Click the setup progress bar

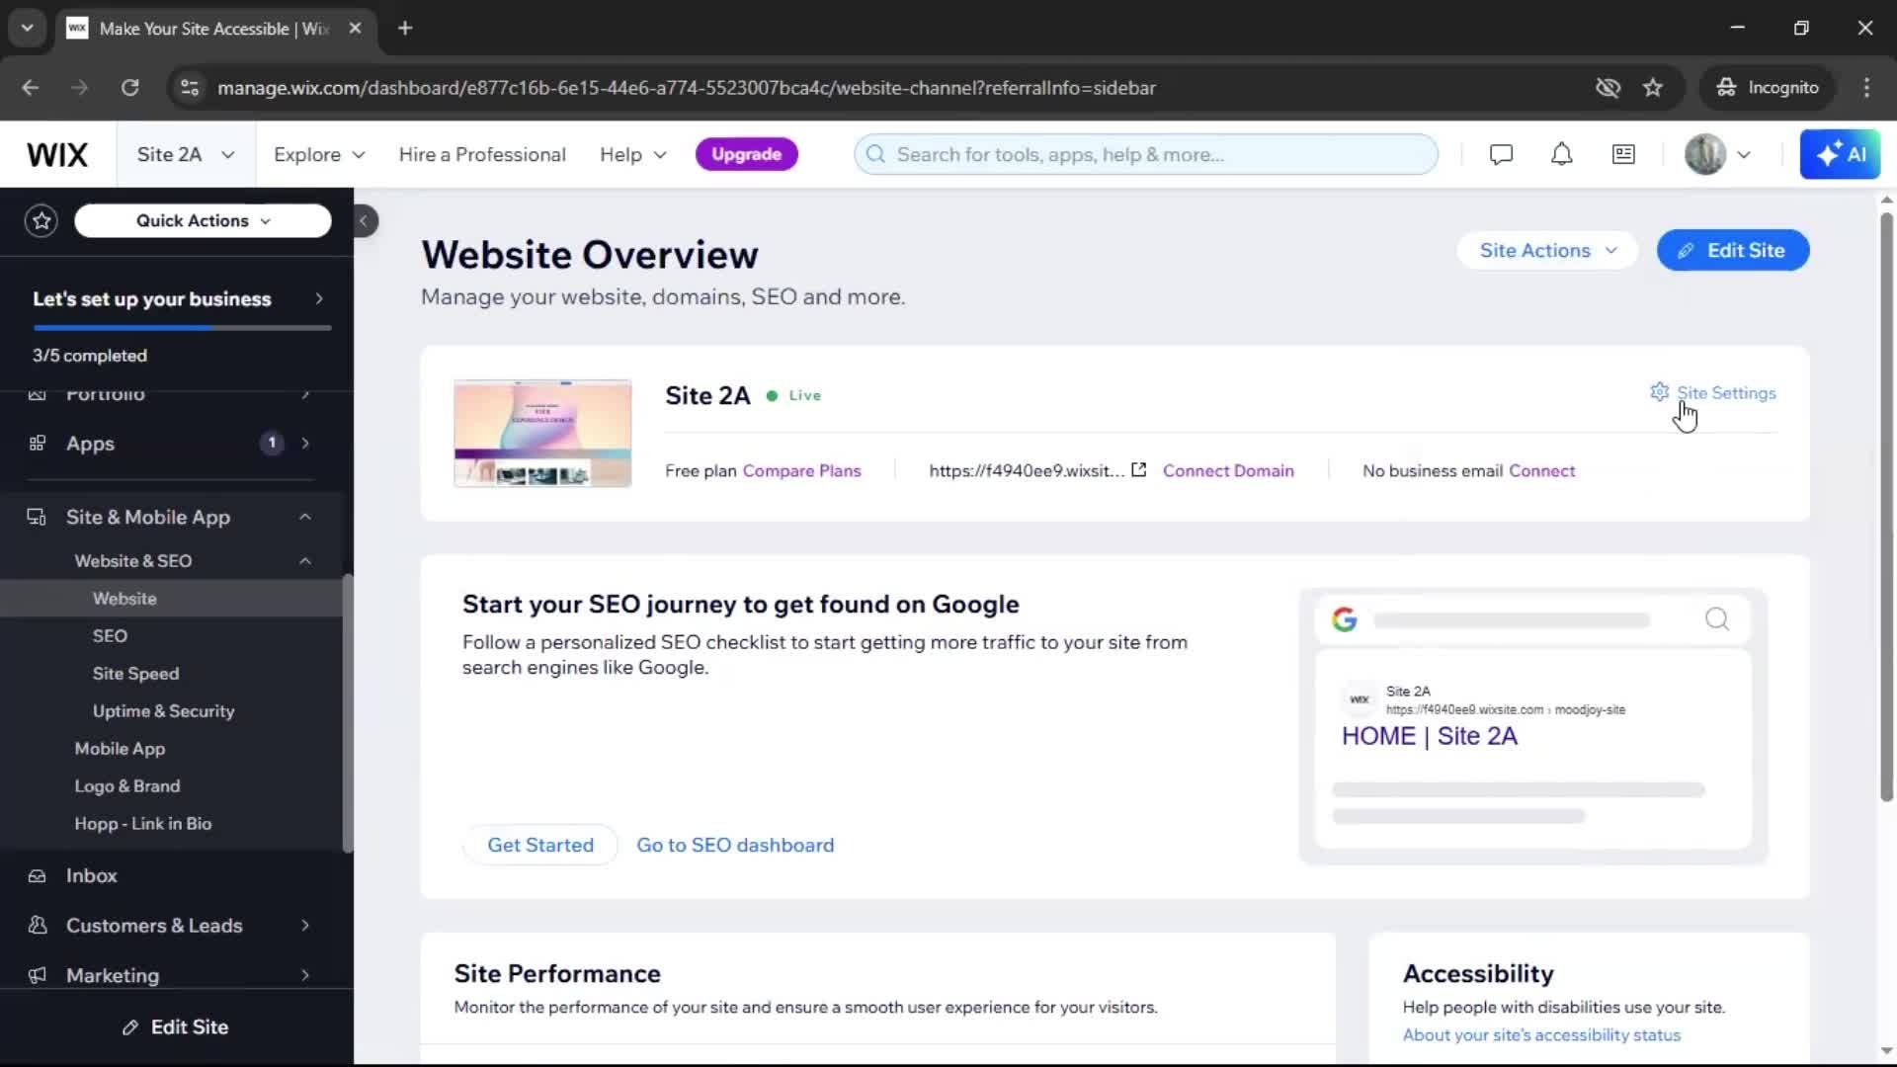[x=182, y=328]
